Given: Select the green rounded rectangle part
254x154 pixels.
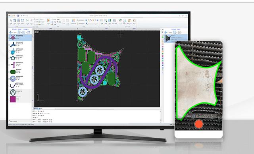Looking at the screenshot, I should pos(13,72).
